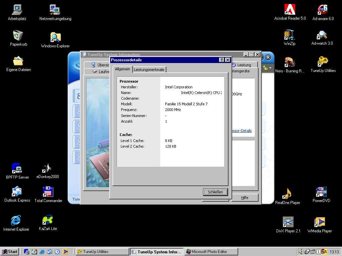
Task: Select the WinZip desktop shortcut
Action: tap(290, 37)
